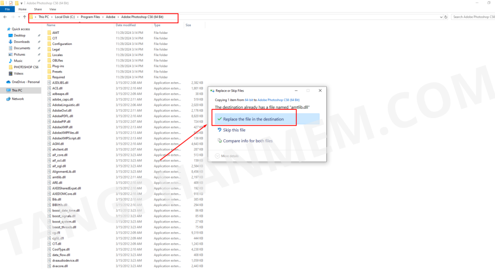This screenshot has height=269, width=495.
Task: Click the Back navigation arrow
Action: [x=5, y=17]
